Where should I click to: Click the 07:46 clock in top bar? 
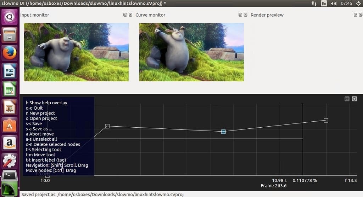click(346, 4)
